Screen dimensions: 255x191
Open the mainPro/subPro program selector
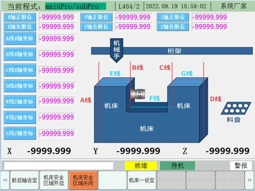pos(75,5)
